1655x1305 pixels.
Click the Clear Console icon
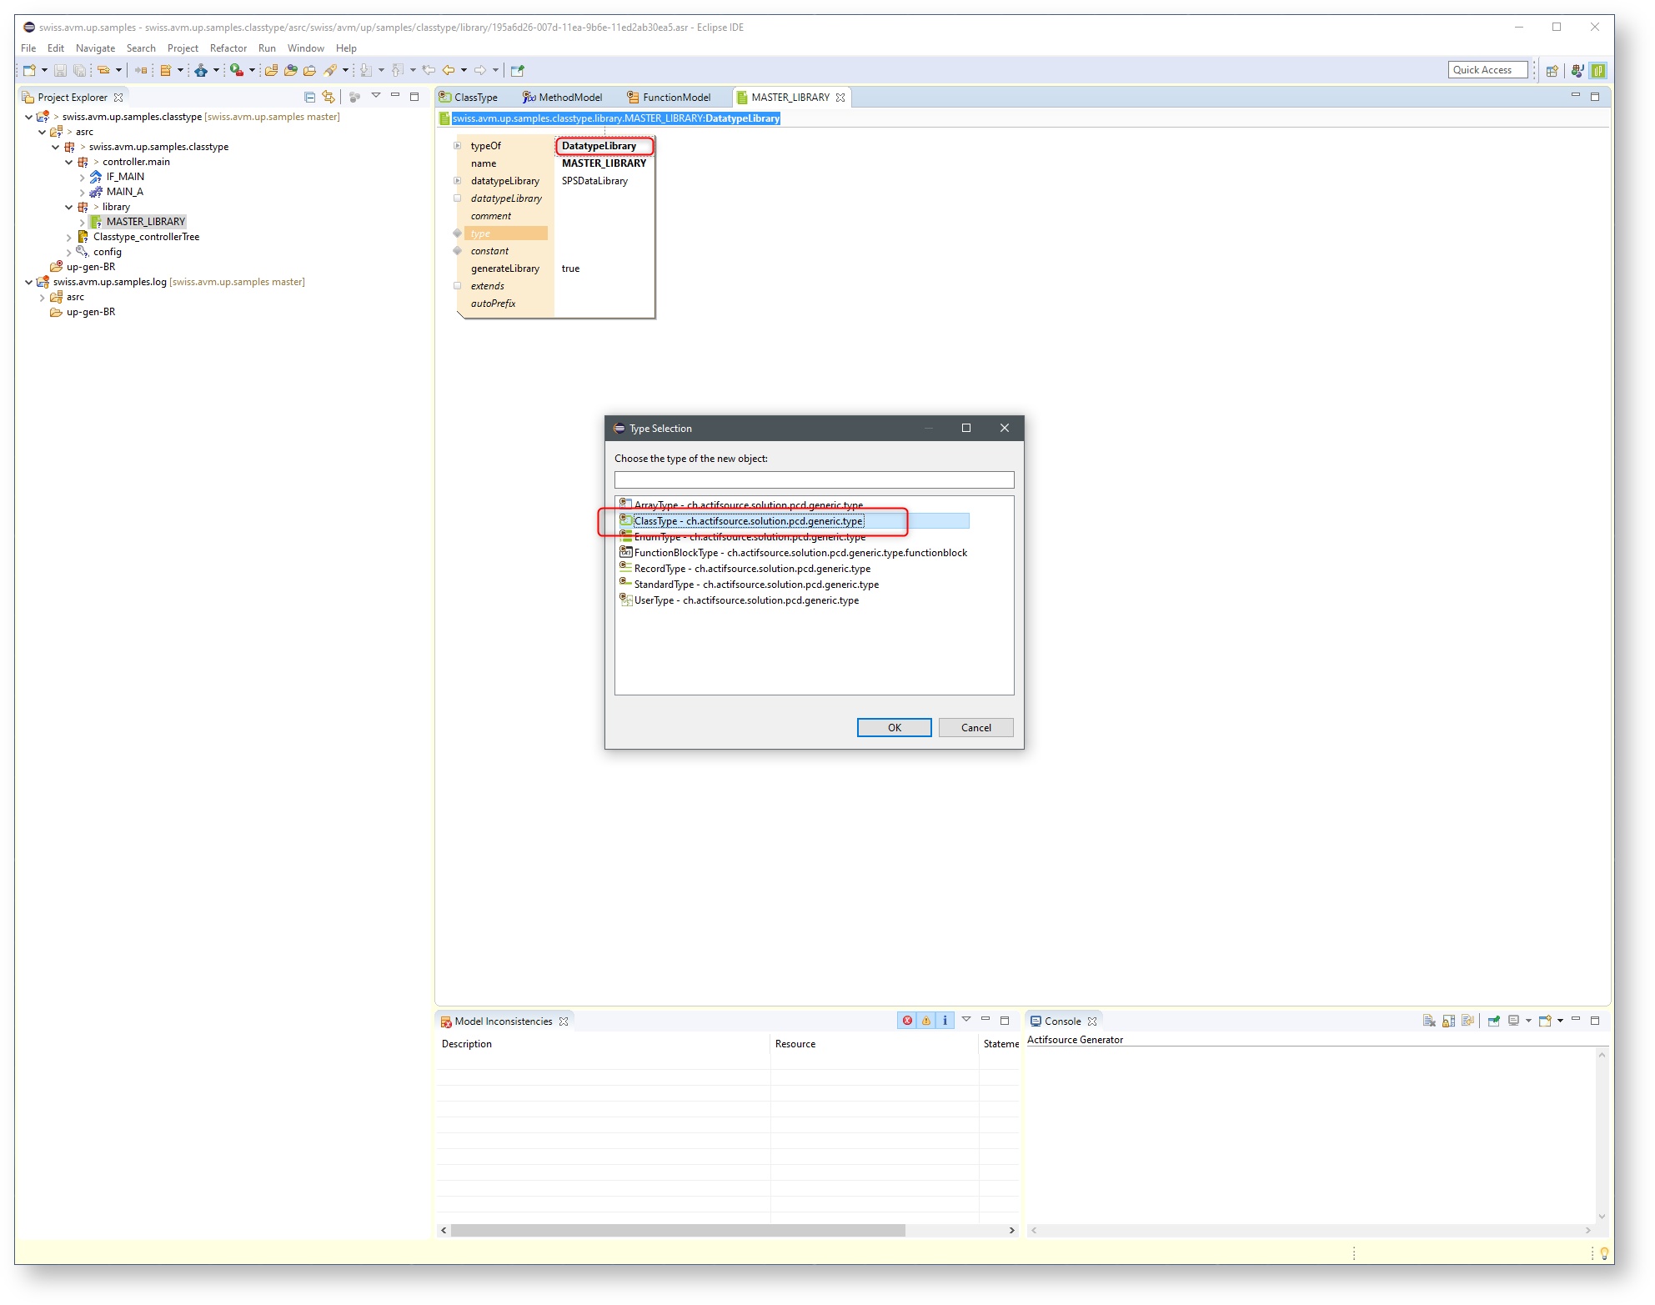click(x=1429, y=1021)
